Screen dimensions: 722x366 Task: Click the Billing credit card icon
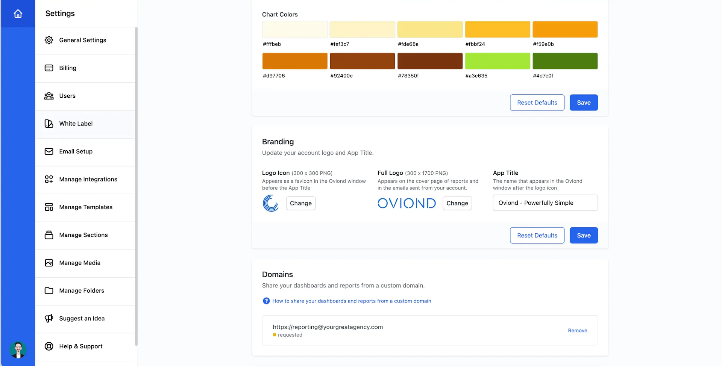click(49, 68)
